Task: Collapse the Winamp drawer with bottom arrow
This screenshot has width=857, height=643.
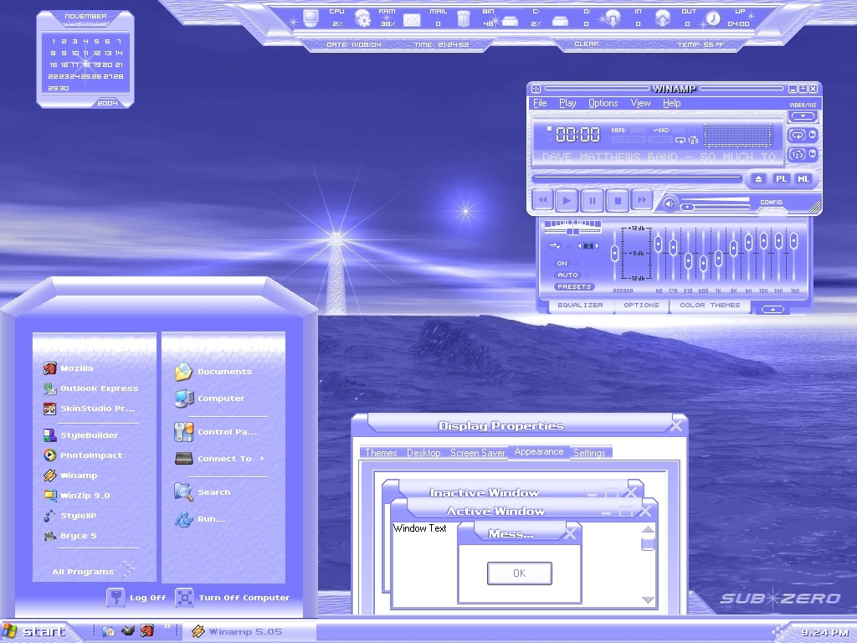Action: [x=772, y=310]
